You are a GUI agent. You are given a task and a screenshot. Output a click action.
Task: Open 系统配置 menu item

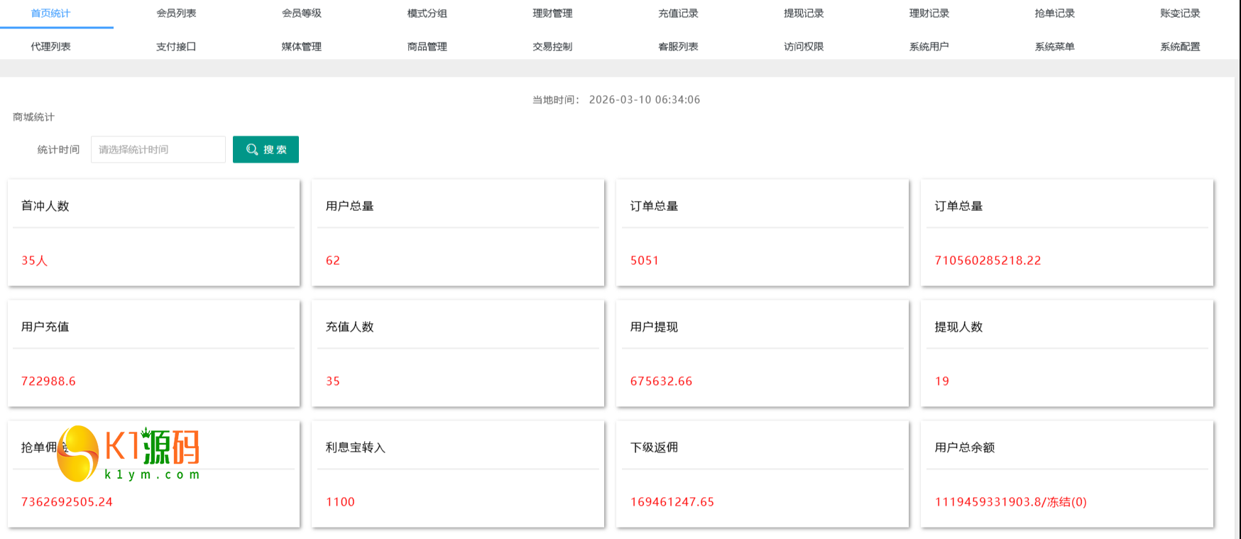[1180, 47]
